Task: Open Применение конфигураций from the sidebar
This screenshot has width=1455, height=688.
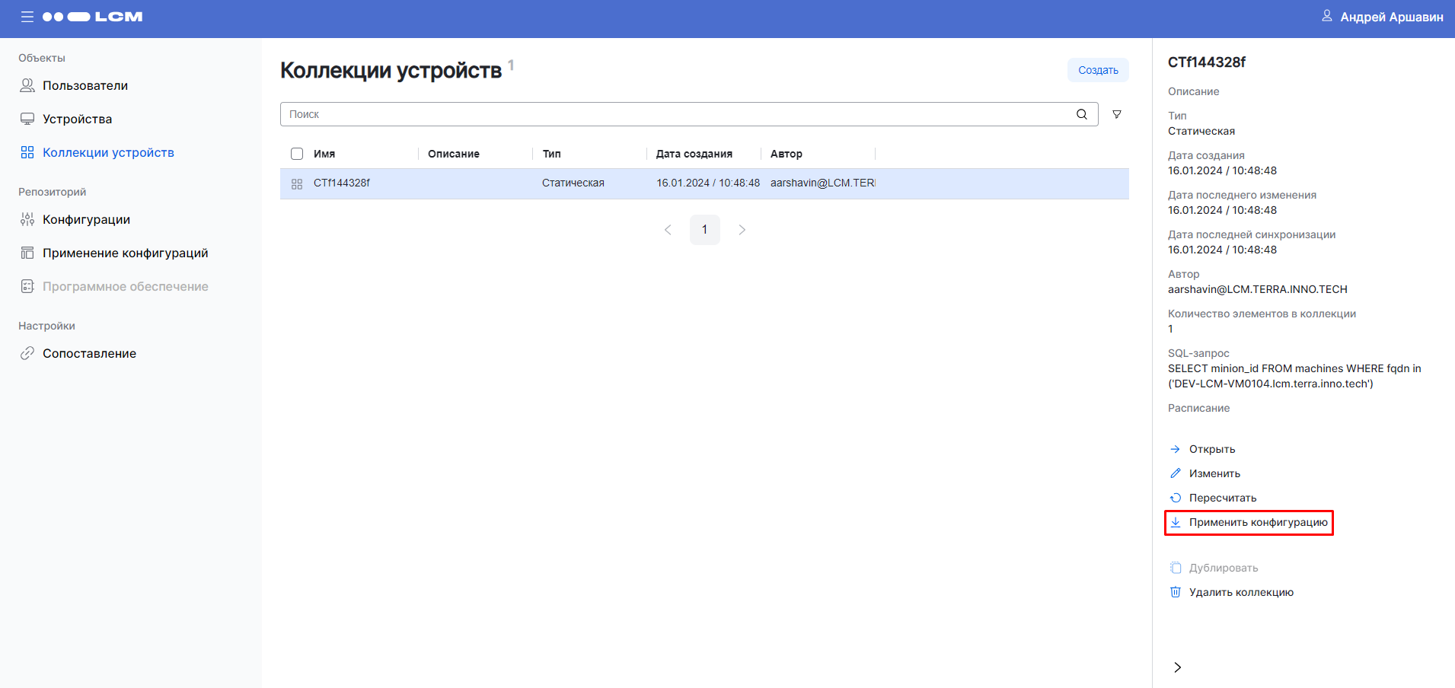Action: (x=126, y=253)
